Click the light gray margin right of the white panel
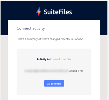109x100 pixels. pyautogui.click(x=105, y=68)
